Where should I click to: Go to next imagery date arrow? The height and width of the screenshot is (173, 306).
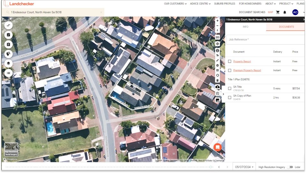(x=227, y=167)
